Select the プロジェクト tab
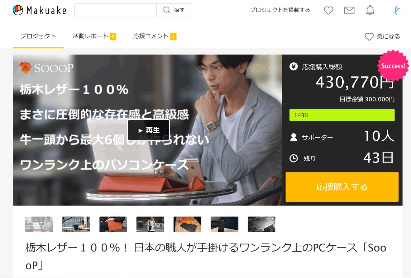 click(38, 36)
